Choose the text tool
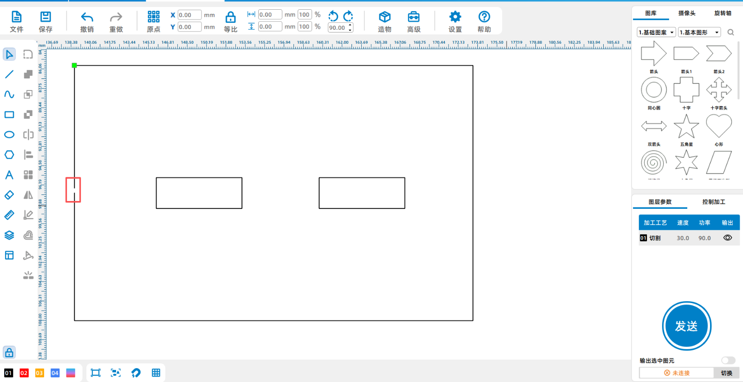The height and width of the screenshot is (382, 743). (9, 175)
